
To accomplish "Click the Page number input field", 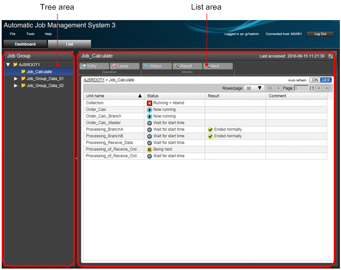I will [x=301, y=88].
